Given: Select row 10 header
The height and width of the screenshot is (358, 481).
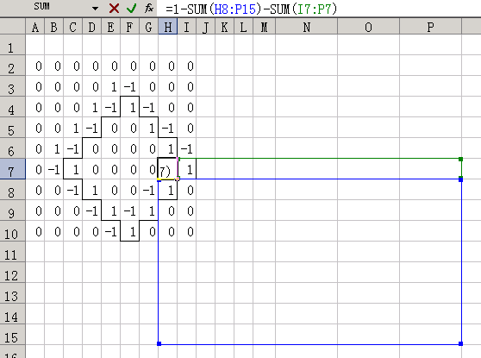Looking at the screenshot, I should [x=12, y=231].
